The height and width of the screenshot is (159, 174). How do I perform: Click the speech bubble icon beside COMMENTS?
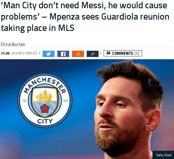point(108,53)
